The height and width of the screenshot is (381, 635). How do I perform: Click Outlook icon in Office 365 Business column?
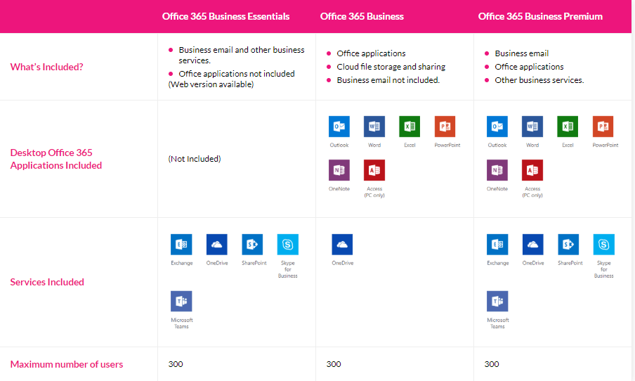tap(339, 127)
